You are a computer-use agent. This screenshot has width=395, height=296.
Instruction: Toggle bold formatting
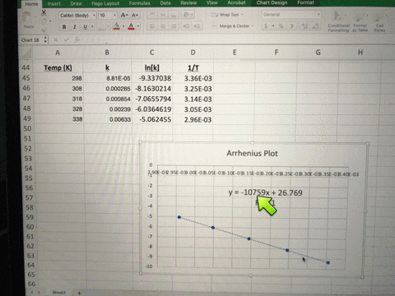pyautogui.click(x=64, y=27)
